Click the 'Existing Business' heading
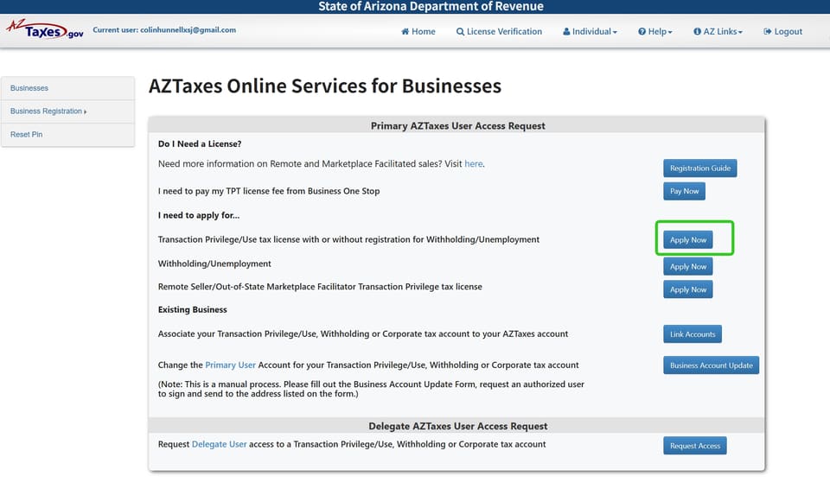830x489 pixels. point(192,309)
